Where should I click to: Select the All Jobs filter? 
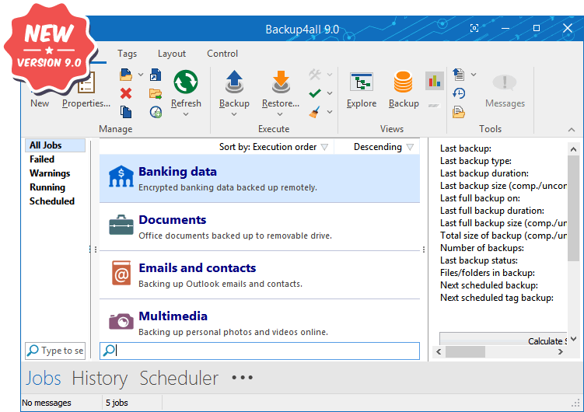coord(55,145)
